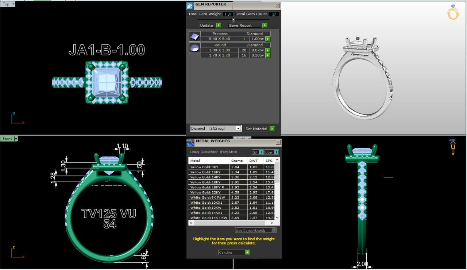
Task: Click the Gem Reporter panel icon
Action: pyautogui.click(x=190, y=5)
